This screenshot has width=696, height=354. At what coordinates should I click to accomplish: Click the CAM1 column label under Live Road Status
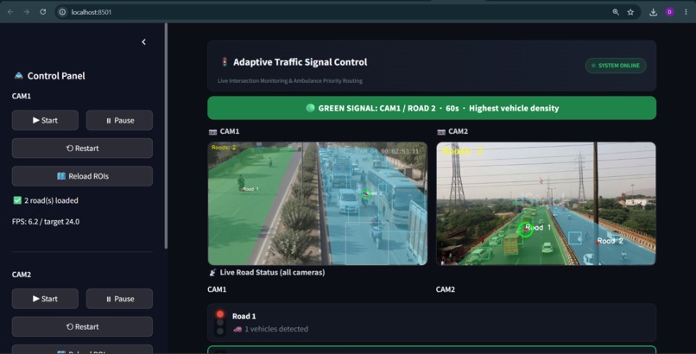217,289
